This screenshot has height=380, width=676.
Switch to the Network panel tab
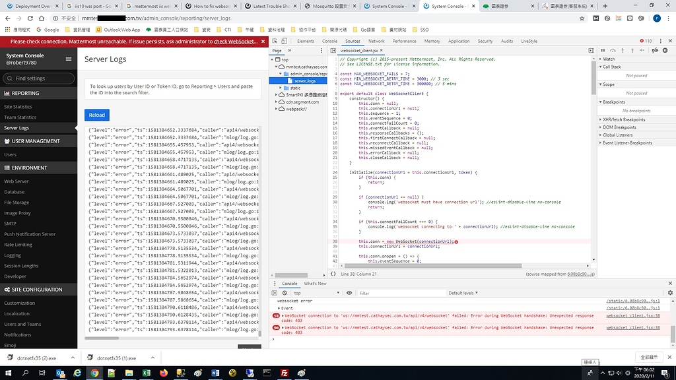376,40
